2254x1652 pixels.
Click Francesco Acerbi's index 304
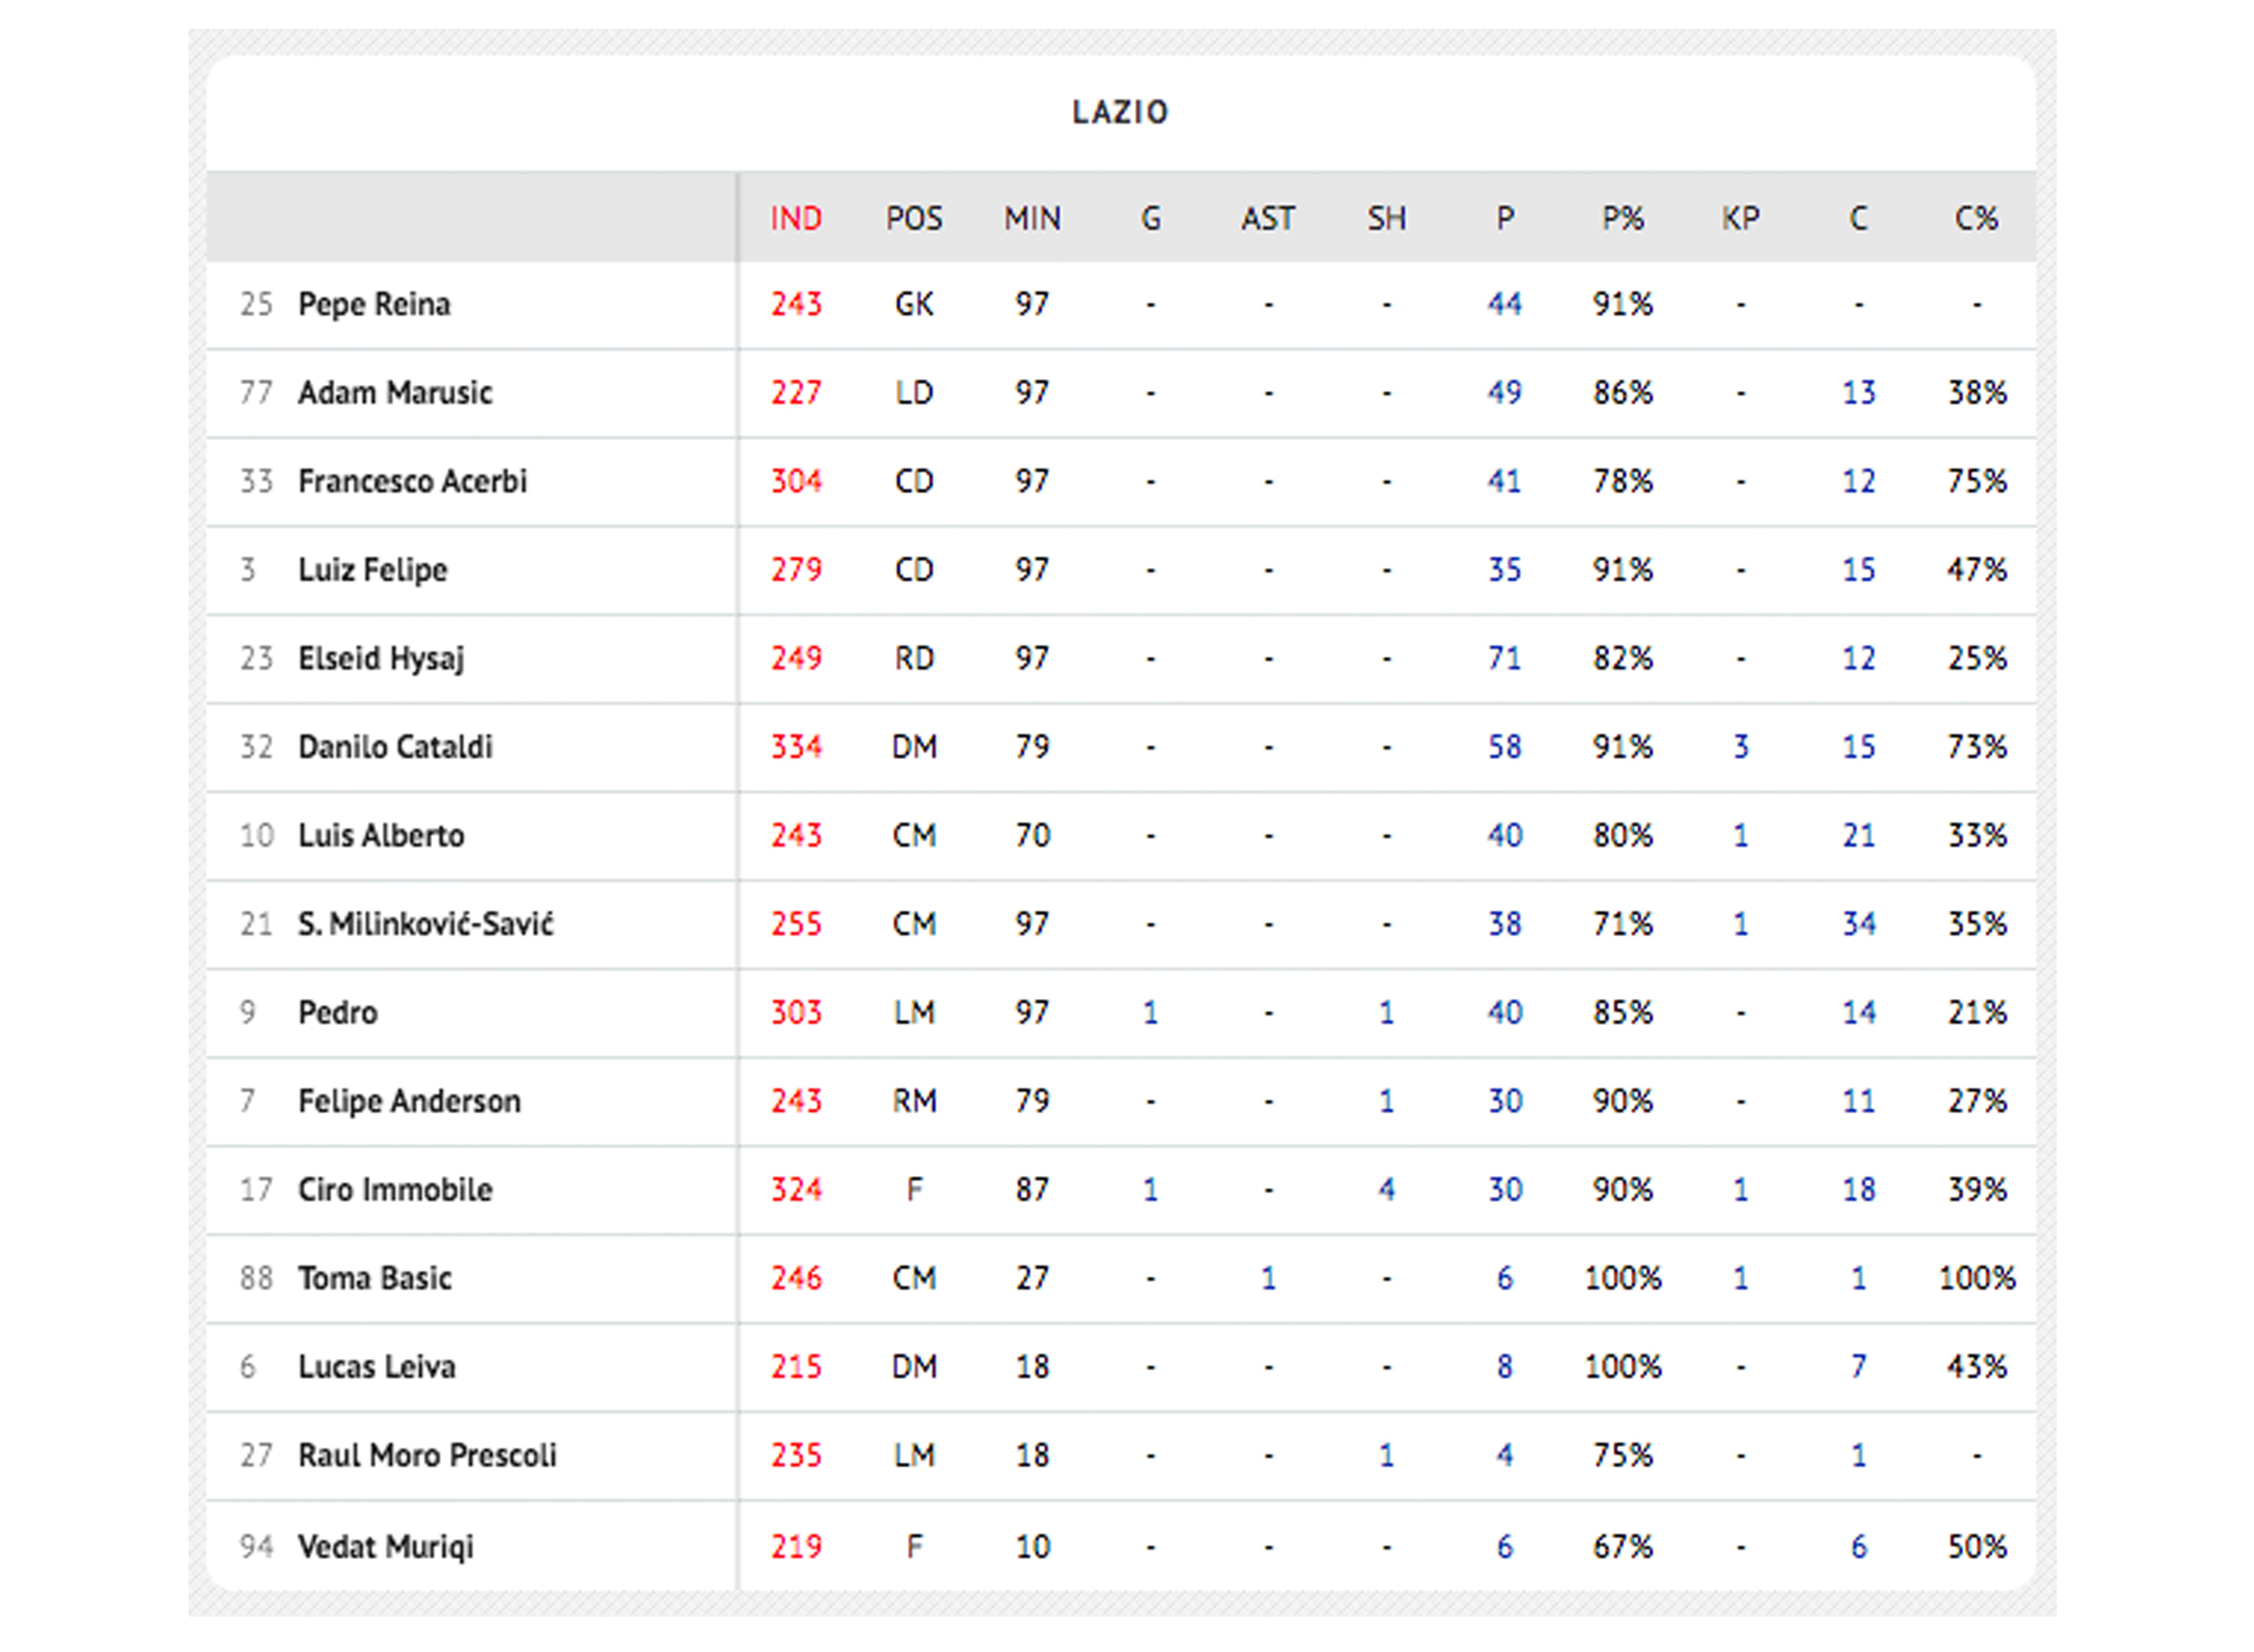796,481
